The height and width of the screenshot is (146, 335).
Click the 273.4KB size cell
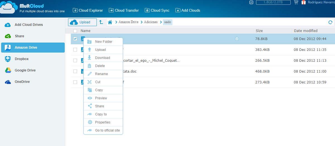[262, 82]
